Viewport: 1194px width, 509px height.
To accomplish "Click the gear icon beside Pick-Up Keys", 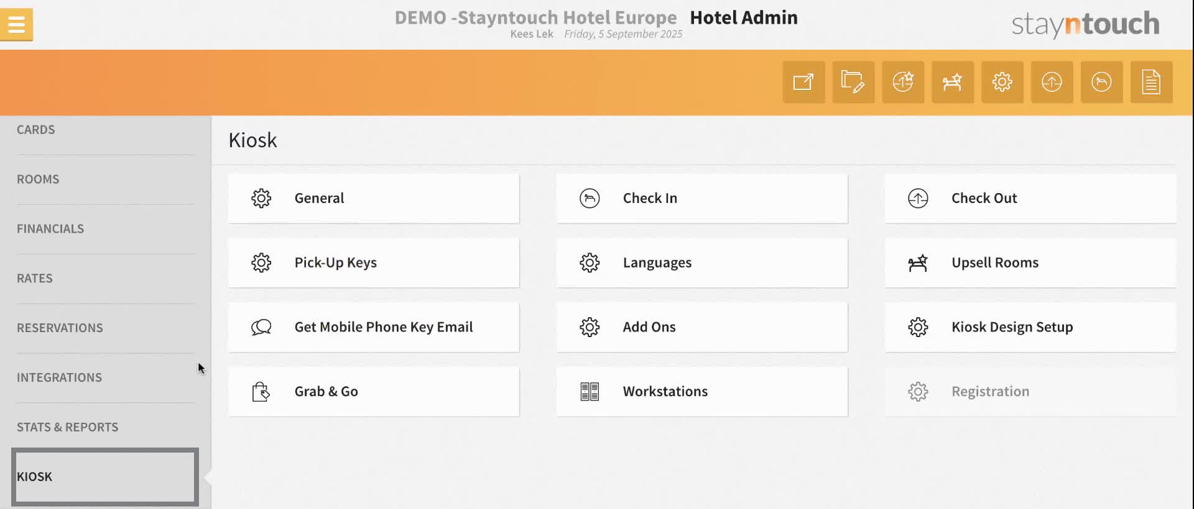I will click(x=261, y=263).
